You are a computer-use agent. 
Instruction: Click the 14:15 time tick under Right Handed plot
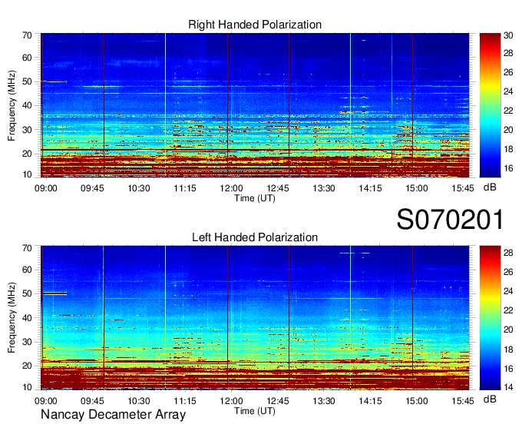pyautogui.click(x=370, y=188)
